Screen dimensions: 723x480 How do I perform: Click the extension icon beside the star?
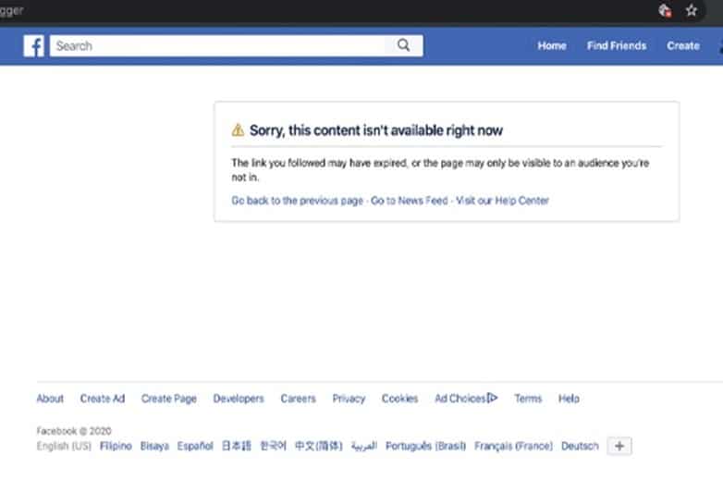click(x=665, y=10)
